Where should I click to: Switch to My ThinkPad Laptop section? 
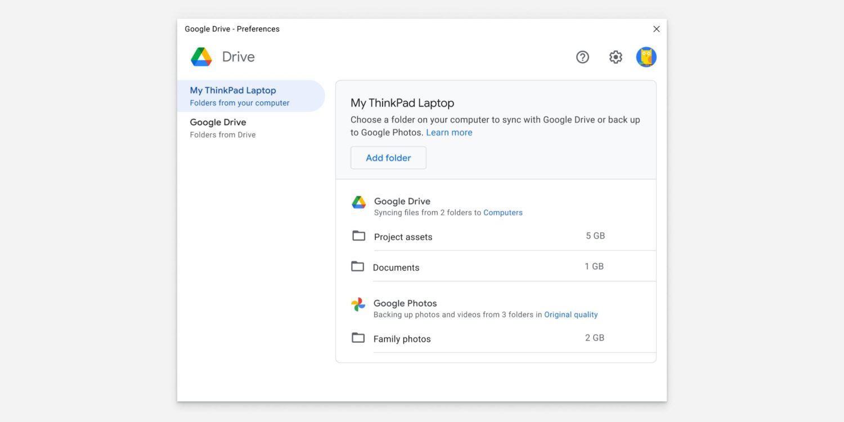click(233, 90)
